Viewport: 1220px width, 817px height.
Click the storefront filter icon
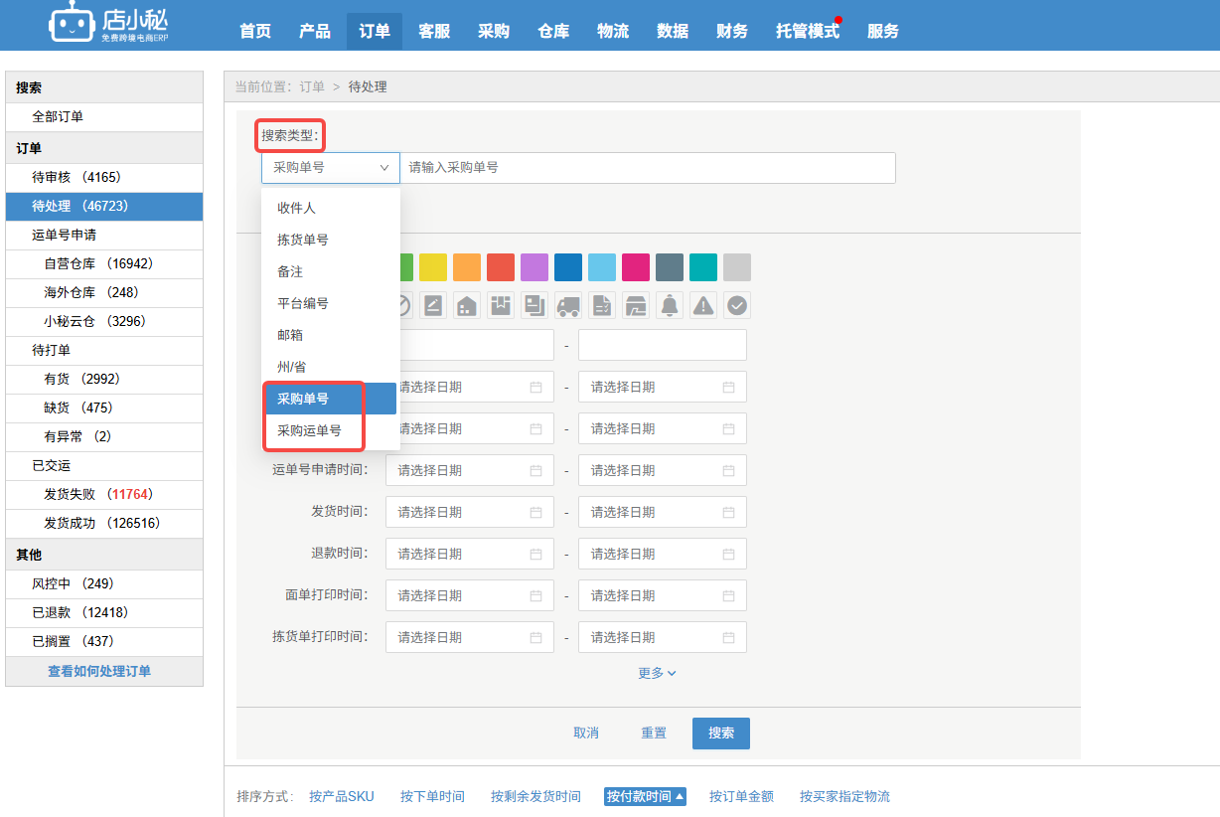636,305
